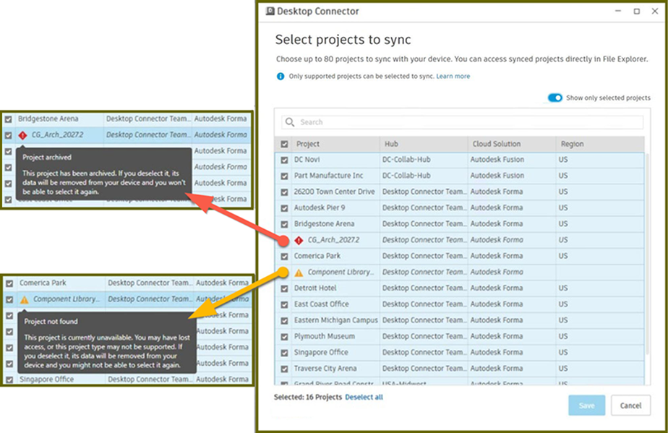The image size is (668, 433).
Task: Click the orange warning icon beside Component Library
Action: (x=299, y=273)
